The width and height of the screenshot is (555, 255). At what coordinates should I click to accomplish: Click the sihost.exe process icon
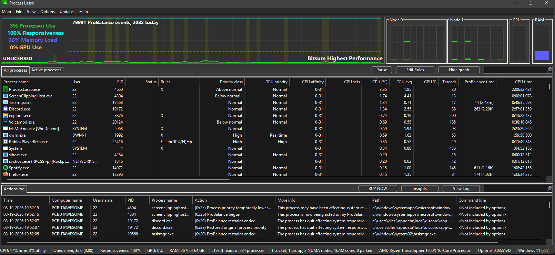click(6, 155)
